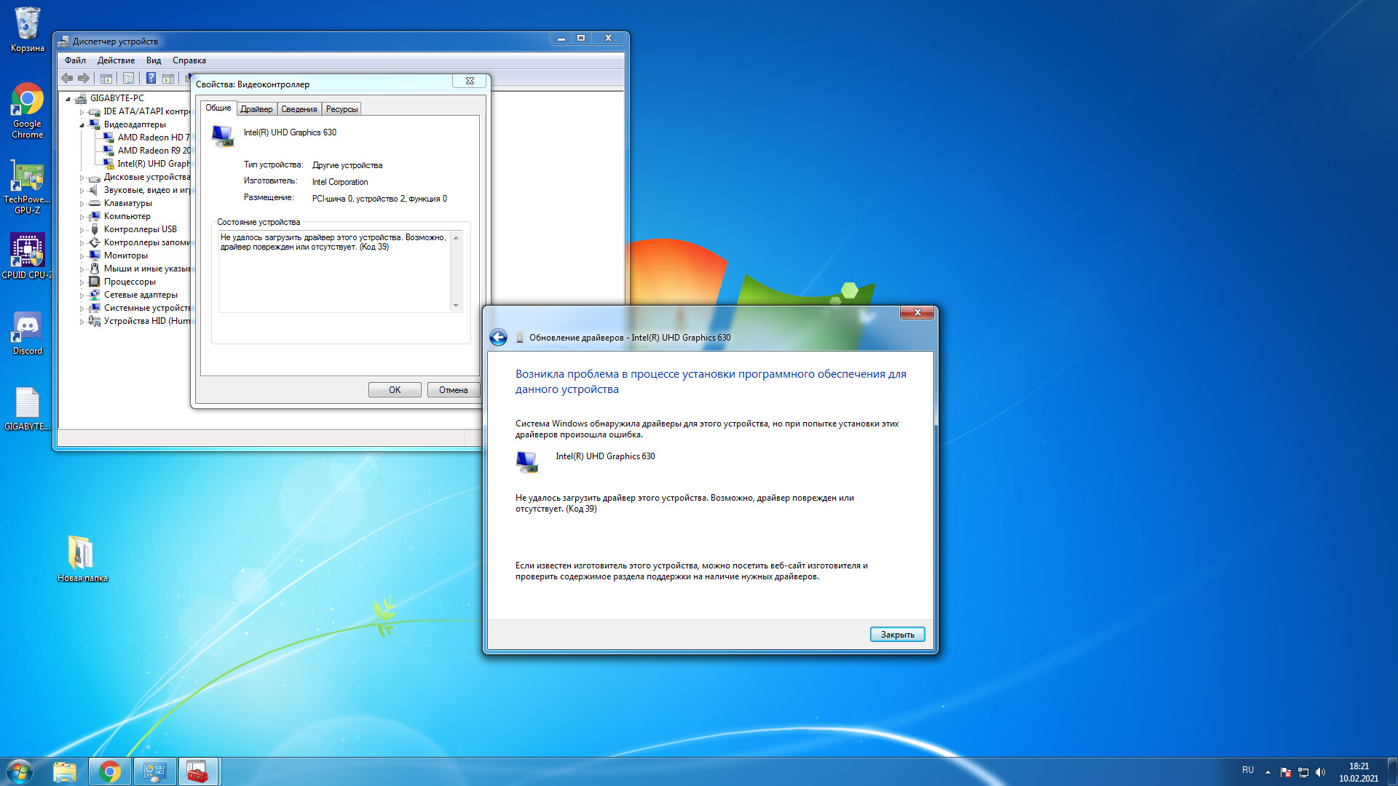This screenshot has width=1398, height=786.
Task: Click Закрыть in driver update wizard
Action: click(x=897, y=635)
